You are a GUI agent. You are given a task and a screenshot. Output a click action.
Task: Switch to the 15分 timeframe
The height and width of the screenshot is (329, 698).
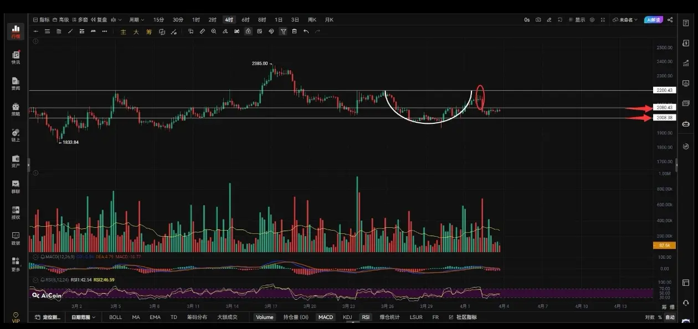click(x=159, y=20)
